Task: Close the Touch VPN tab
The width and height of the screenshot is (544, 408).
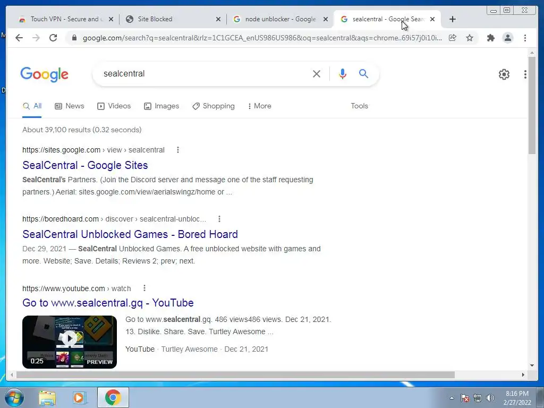Action: [x=111, y=19]
